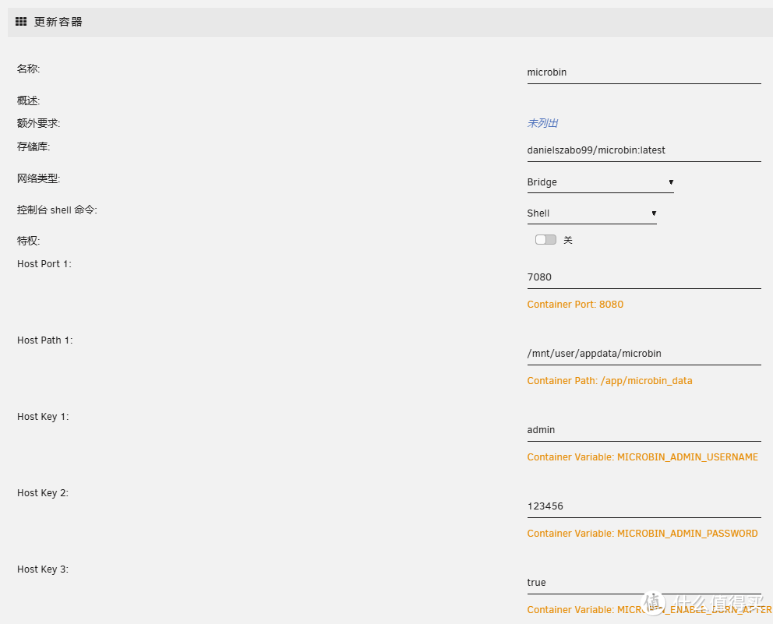Click the grid icon beside 更新容器

pyautogui.click(x=21, y=22)
